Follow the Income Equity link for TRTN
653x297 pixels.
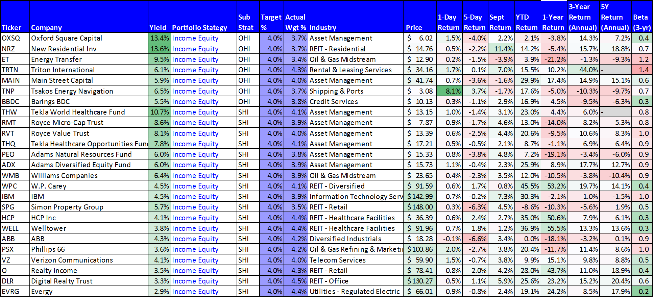(x=195, y=70)
